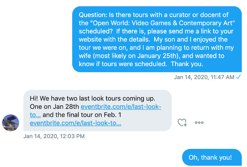Click the sent read-receipt checkmark
Screen dimensions: 247x167
[x=238, y=77]
